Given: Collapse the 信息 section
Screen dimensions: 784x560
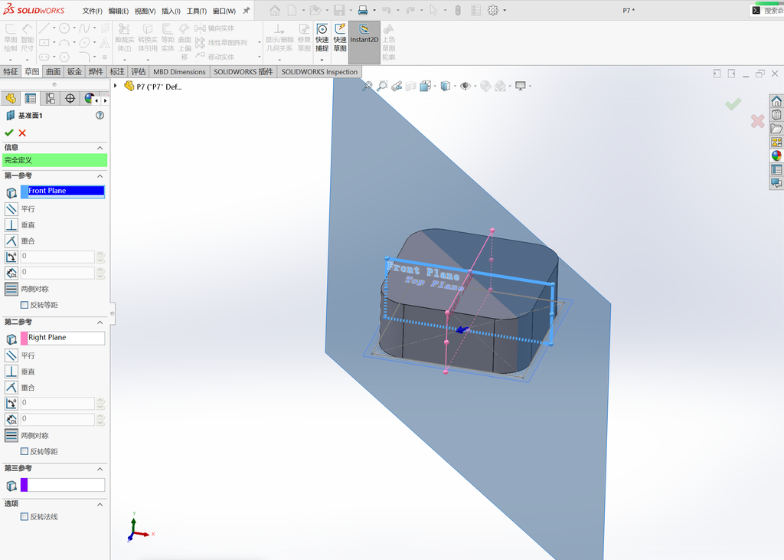Looking at the screenshot, I should click(100, 148).
